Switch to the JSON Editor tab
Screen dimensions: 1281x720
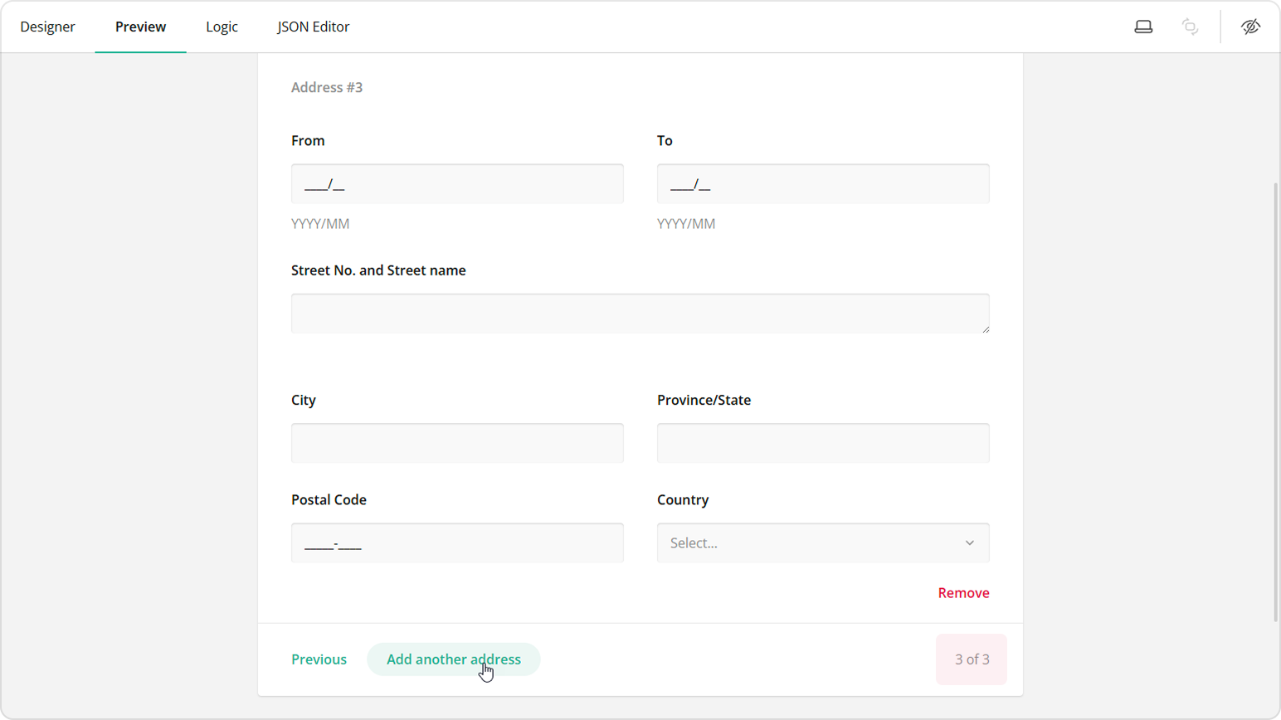point(313,26)
